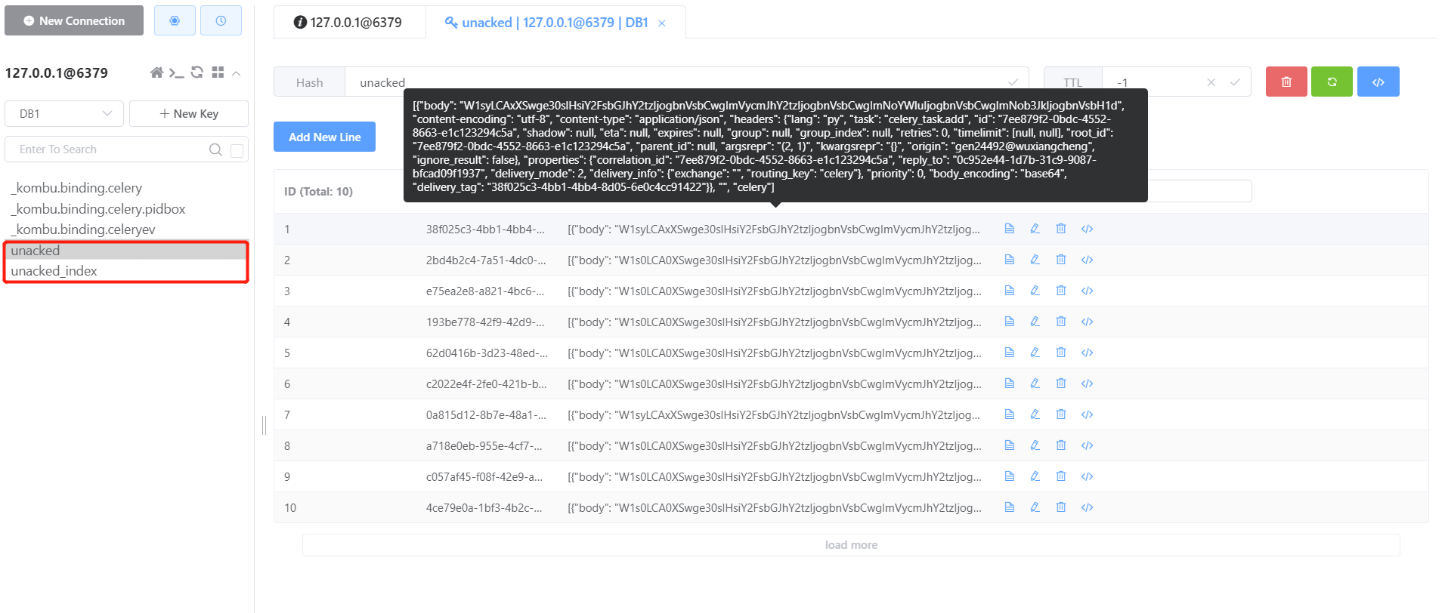
Task: Click the sidebar splitter handle
Action: [264, 425]
